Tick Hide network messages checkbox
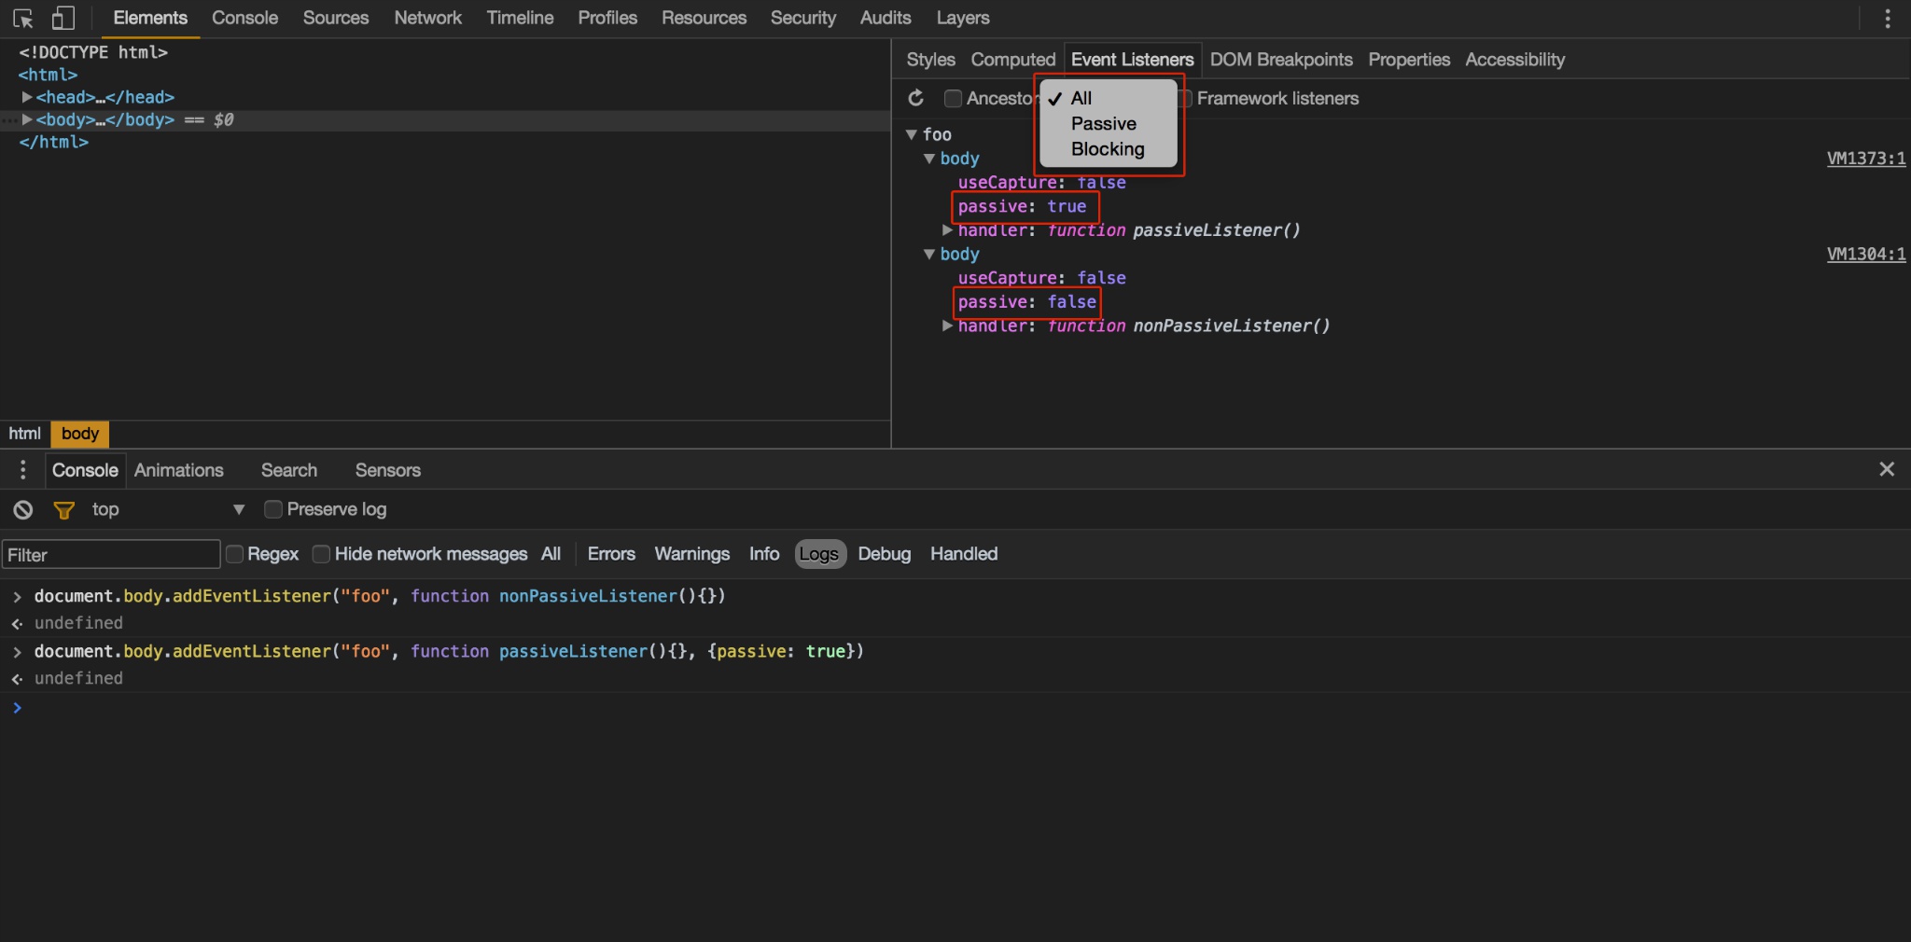 321,554
